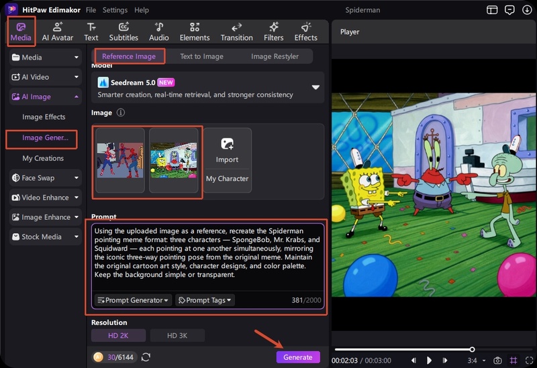The image size is (537, 368).
Task: Open My Creations in sidebar
Action: tap(43, 158)
